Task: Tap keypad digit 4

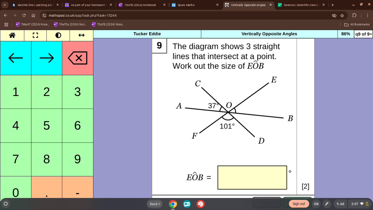Action: [16, 126]
